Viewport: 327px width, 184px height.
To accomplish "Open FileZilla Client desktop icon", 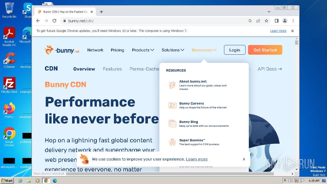I will pyautogui.click(x=9, y=85).
